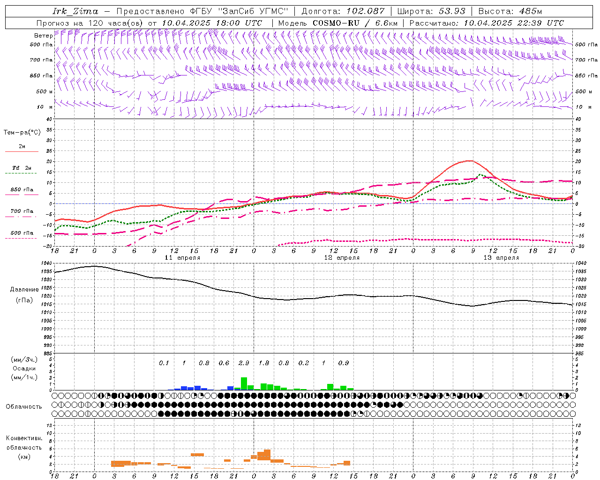Click the "(мм/1ч.)" unit label
Image resolution: width=600 pixels, height=480 pixels.
24,377
